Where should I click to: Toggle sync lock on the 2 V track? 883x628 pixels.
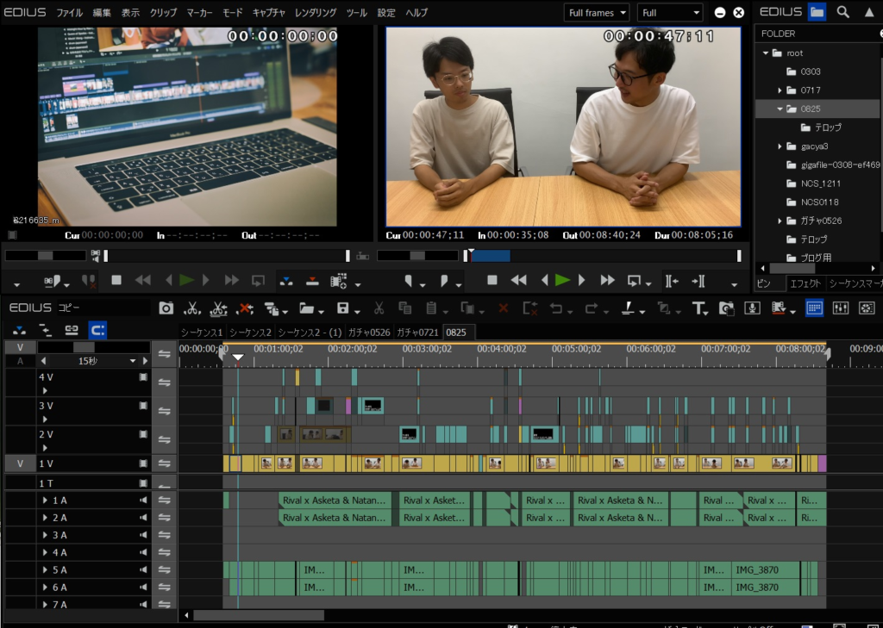click(x=164, y=439)
